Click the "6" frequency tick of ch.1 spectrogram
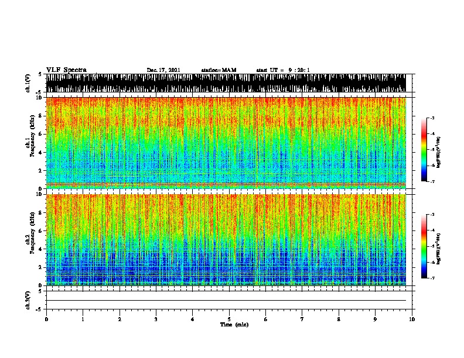The height and width of the screenshot is (358, 464). [x=42, y=134]
